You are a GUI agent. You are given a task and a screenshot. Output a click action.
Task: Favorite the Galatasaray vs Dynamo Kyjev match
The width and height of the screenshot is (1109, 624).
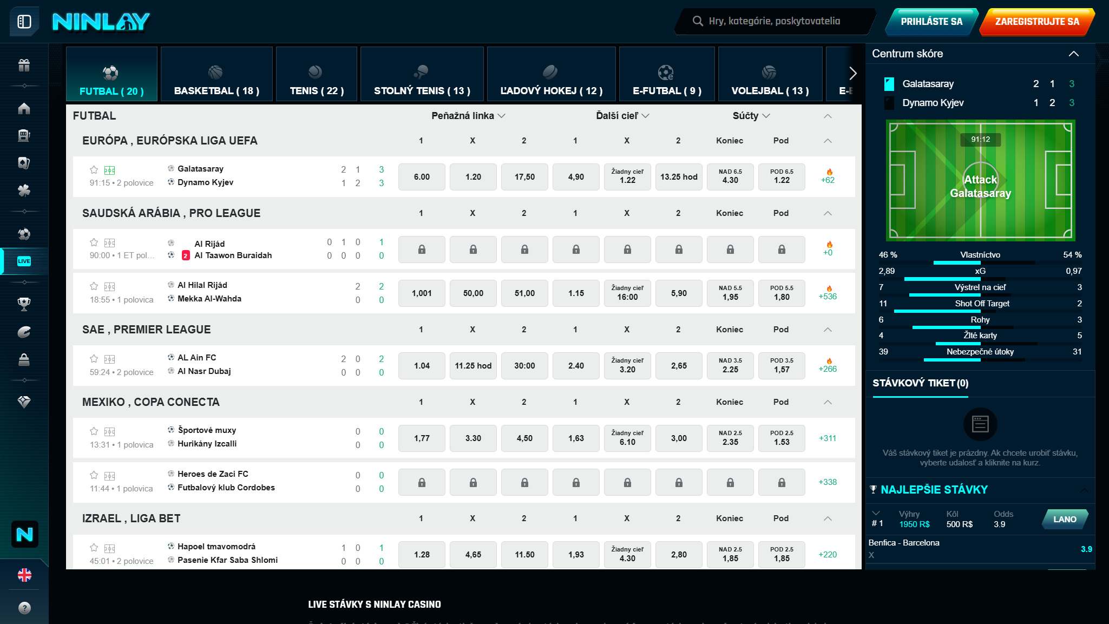[94, 169]
